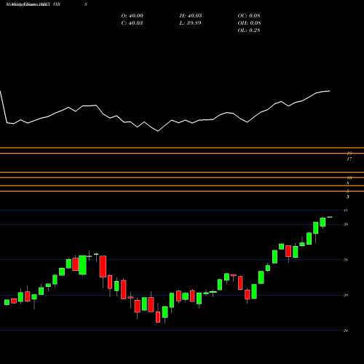Click the indicator axis label 3

coord(348,197)
